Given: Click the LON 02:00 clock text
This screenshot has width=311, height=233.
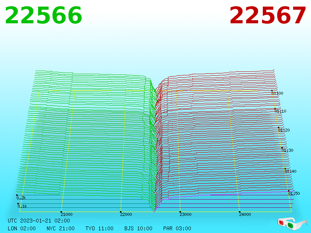Looking at the screenshot, I should tap(22, 228).
